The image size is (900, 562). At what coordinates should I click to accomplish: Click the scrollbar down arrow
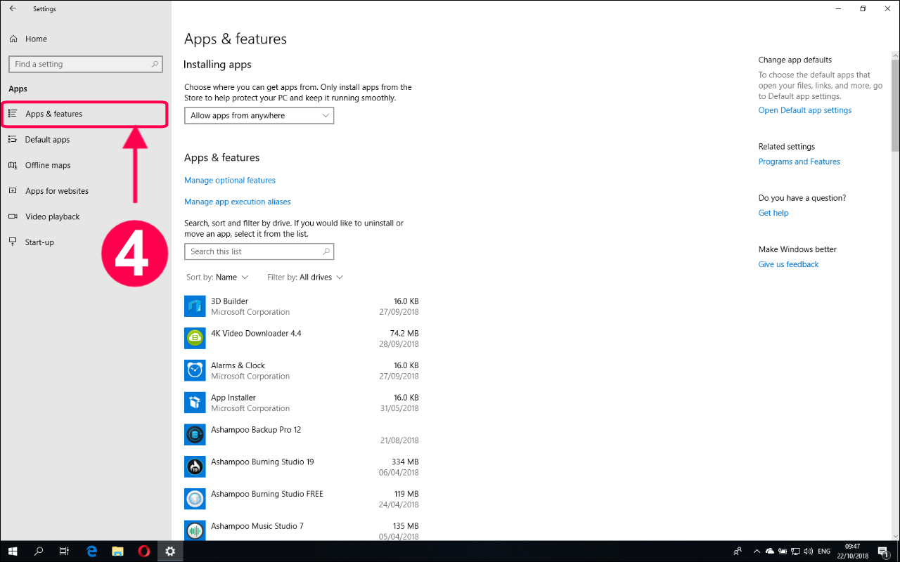tap(895, 535)
